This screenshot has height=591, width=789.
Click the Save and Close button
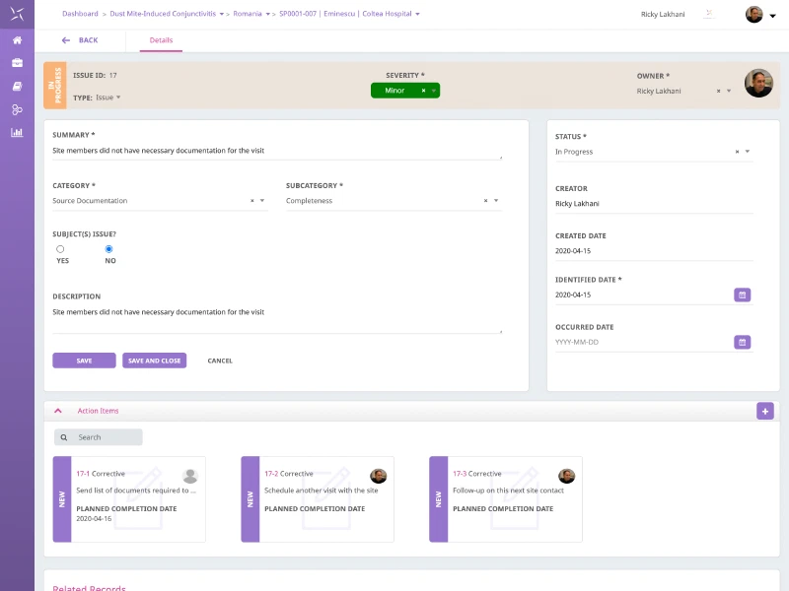click(155, 361)
